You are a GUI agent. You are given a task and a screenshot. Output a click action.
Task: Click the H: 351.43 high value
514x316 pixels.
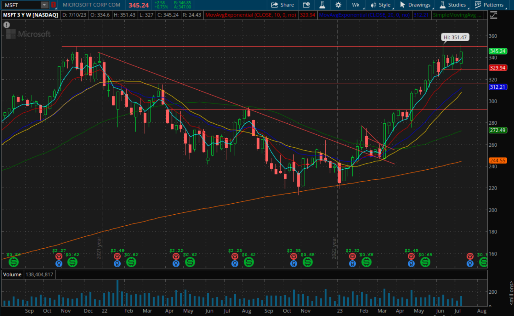(x=124, y=15)
